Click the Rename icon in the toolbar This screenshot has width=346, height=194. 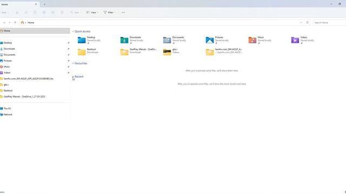pos(44,12)
